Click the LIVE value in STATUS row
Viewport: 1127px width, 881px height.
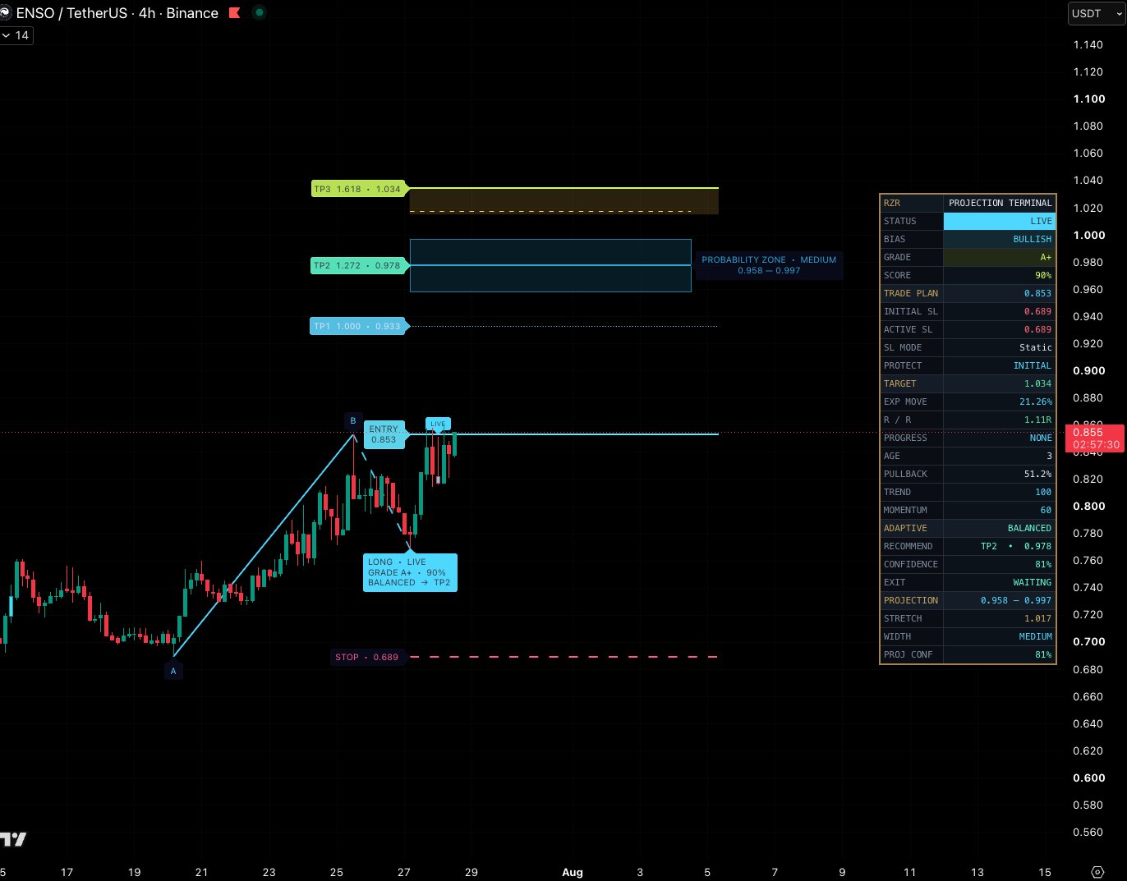click(1000, 221)
